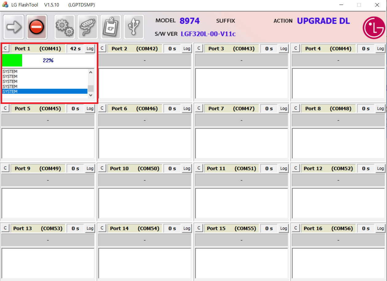The width and height of the screenshot is (387, 281).
Task: Open the Log for Port 1
Action: tap(90, 49)
